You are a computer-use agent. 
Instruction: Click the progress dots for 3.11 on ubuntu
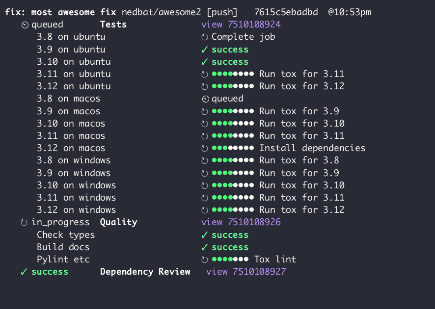pyautogui.click(x=233, y=74)
